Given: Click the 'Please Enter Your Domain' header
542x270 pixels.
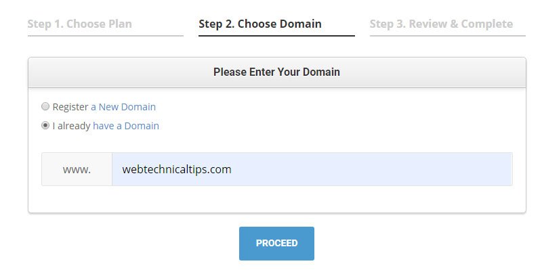Looking at the screenshot, I should point(276,72).
